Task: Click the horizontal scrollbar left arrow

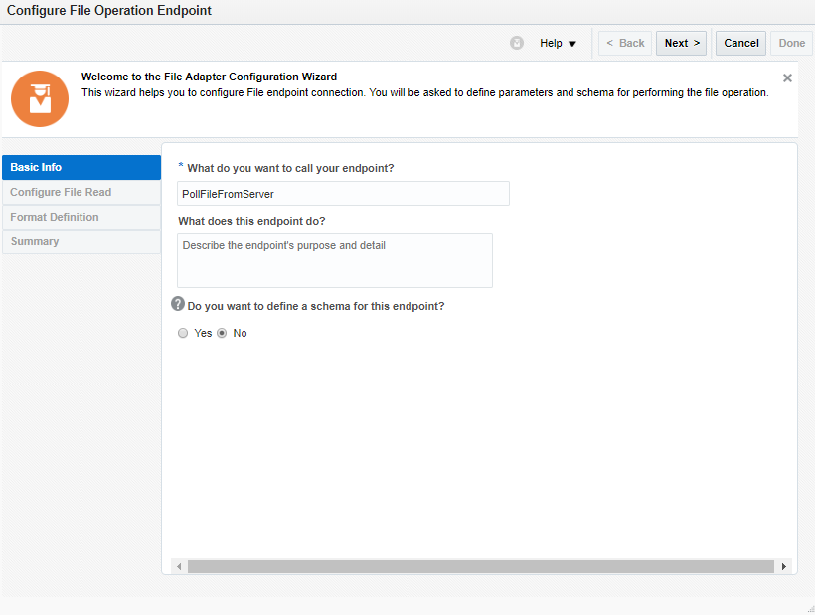Action: click(x=180, y=566)
